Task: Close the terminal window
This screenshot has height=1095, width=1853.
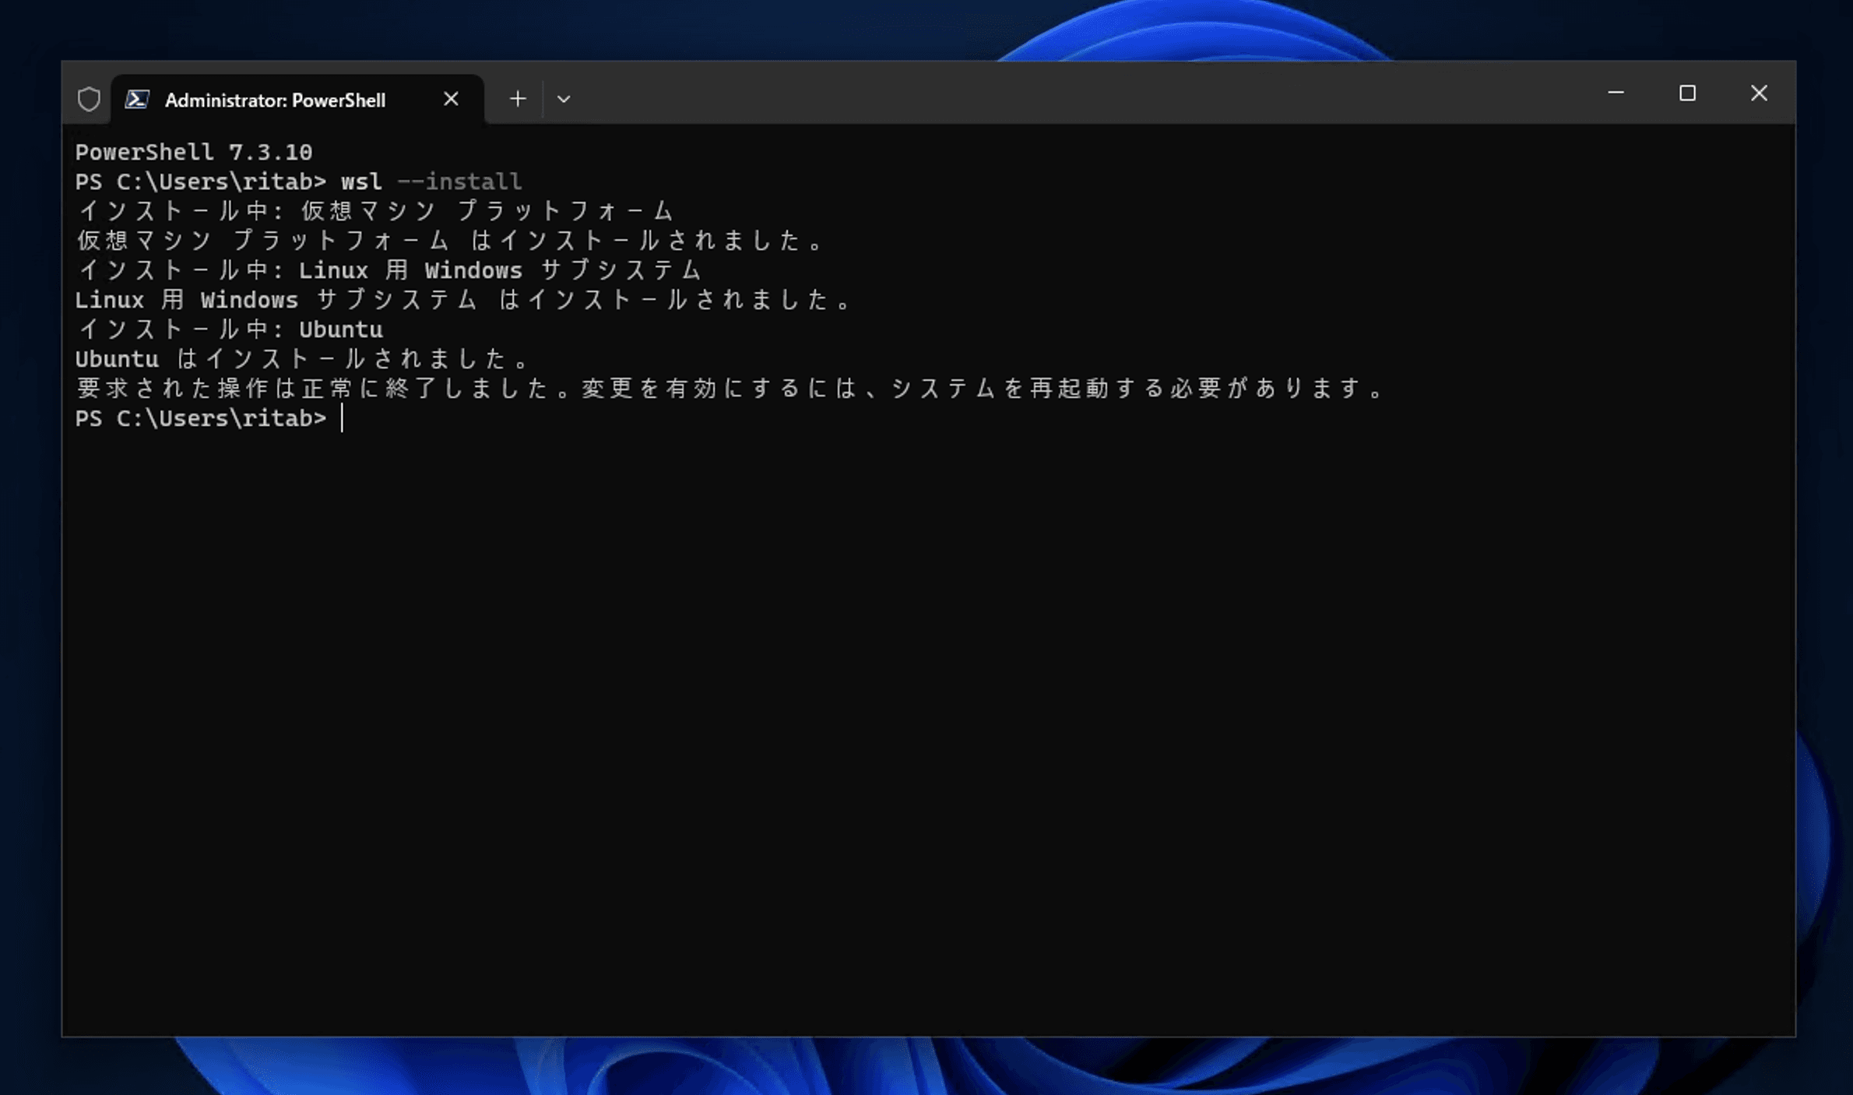Action: pos(1759,93)
